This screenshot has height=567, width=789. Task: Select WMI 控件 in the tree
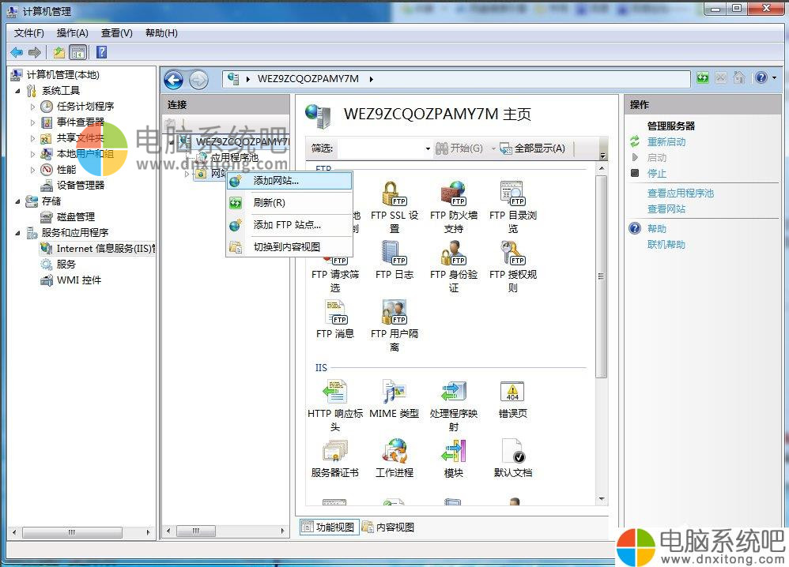[x=79, y=280]
